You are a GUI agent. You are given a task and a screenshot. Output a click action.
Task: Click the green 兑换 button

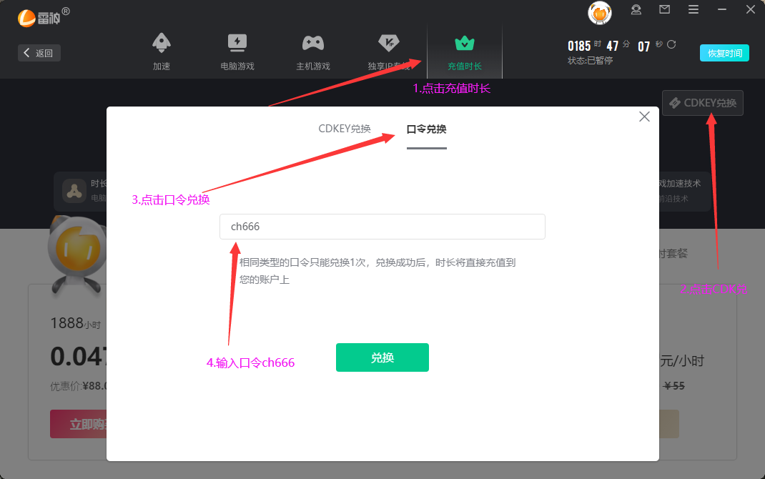click(382, 357)
